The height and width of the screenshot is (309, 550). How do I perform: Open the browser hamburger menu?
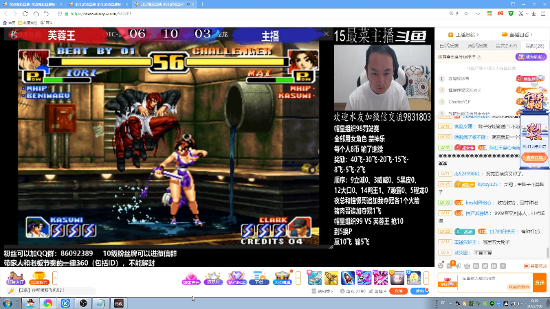pyautogui.click(x=543, y=13)
